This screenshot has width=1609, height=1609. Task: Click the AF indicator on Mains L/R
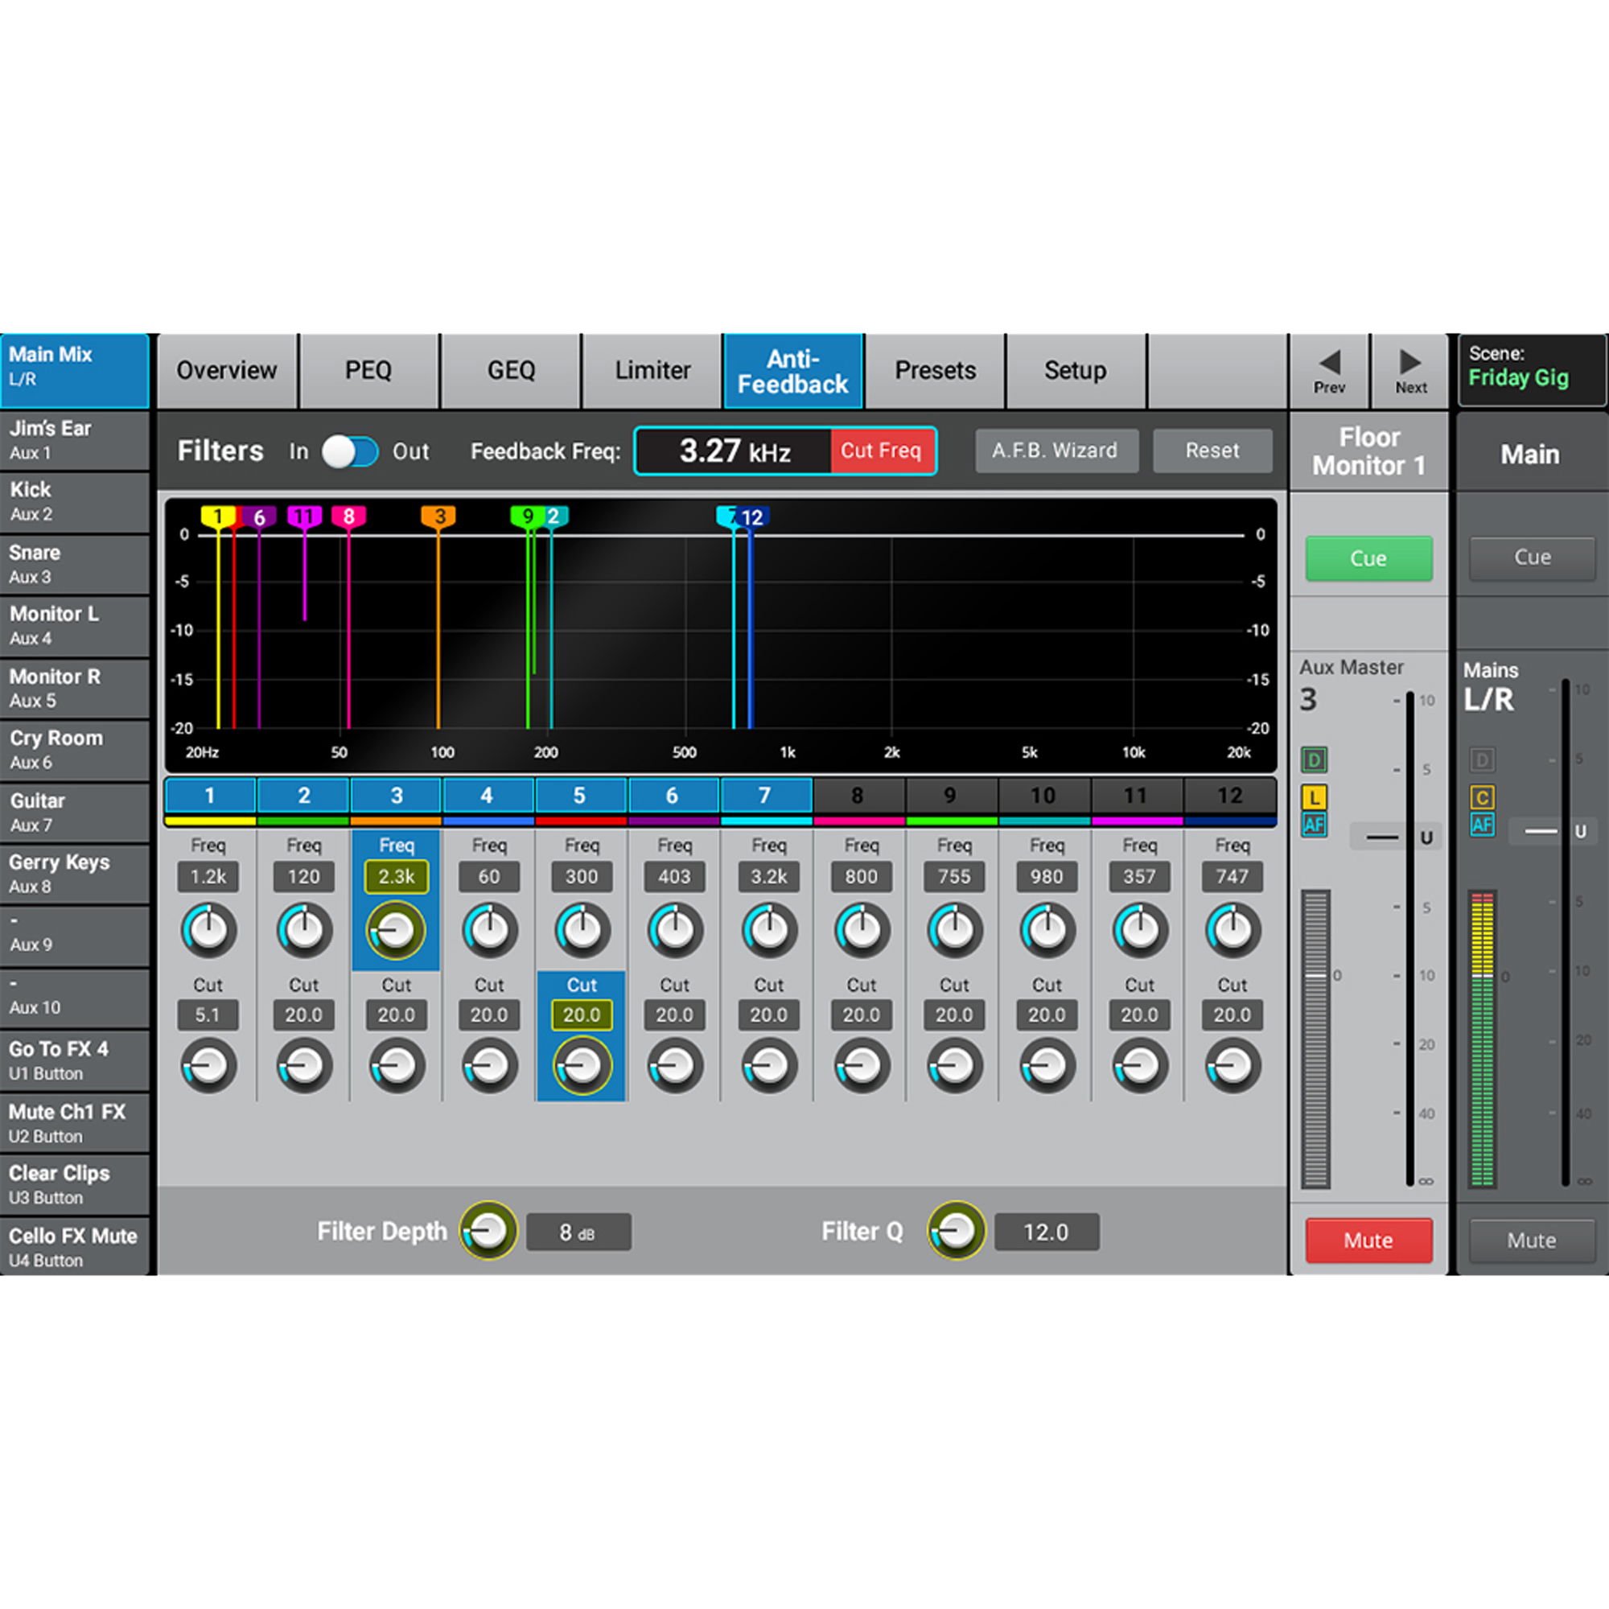pos(1482,825)
